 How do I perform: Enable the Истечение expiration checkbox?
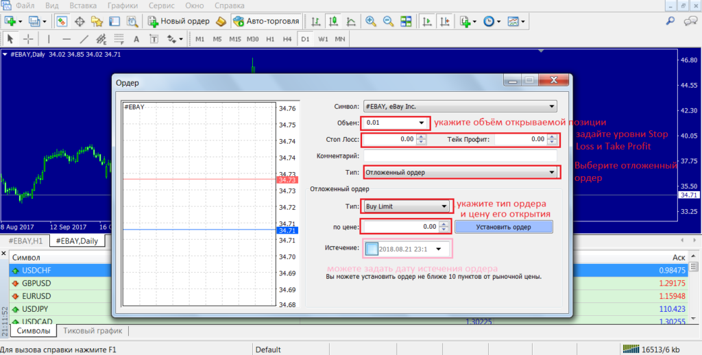click(372, 248)
